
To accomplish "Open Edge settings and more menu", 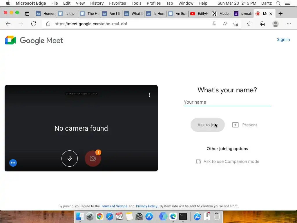I will point(289,24).
